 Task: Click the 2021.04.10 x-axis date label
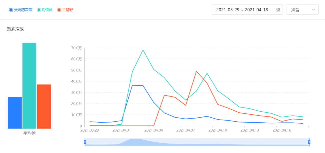pyautogui.click(x=218, y=130)
